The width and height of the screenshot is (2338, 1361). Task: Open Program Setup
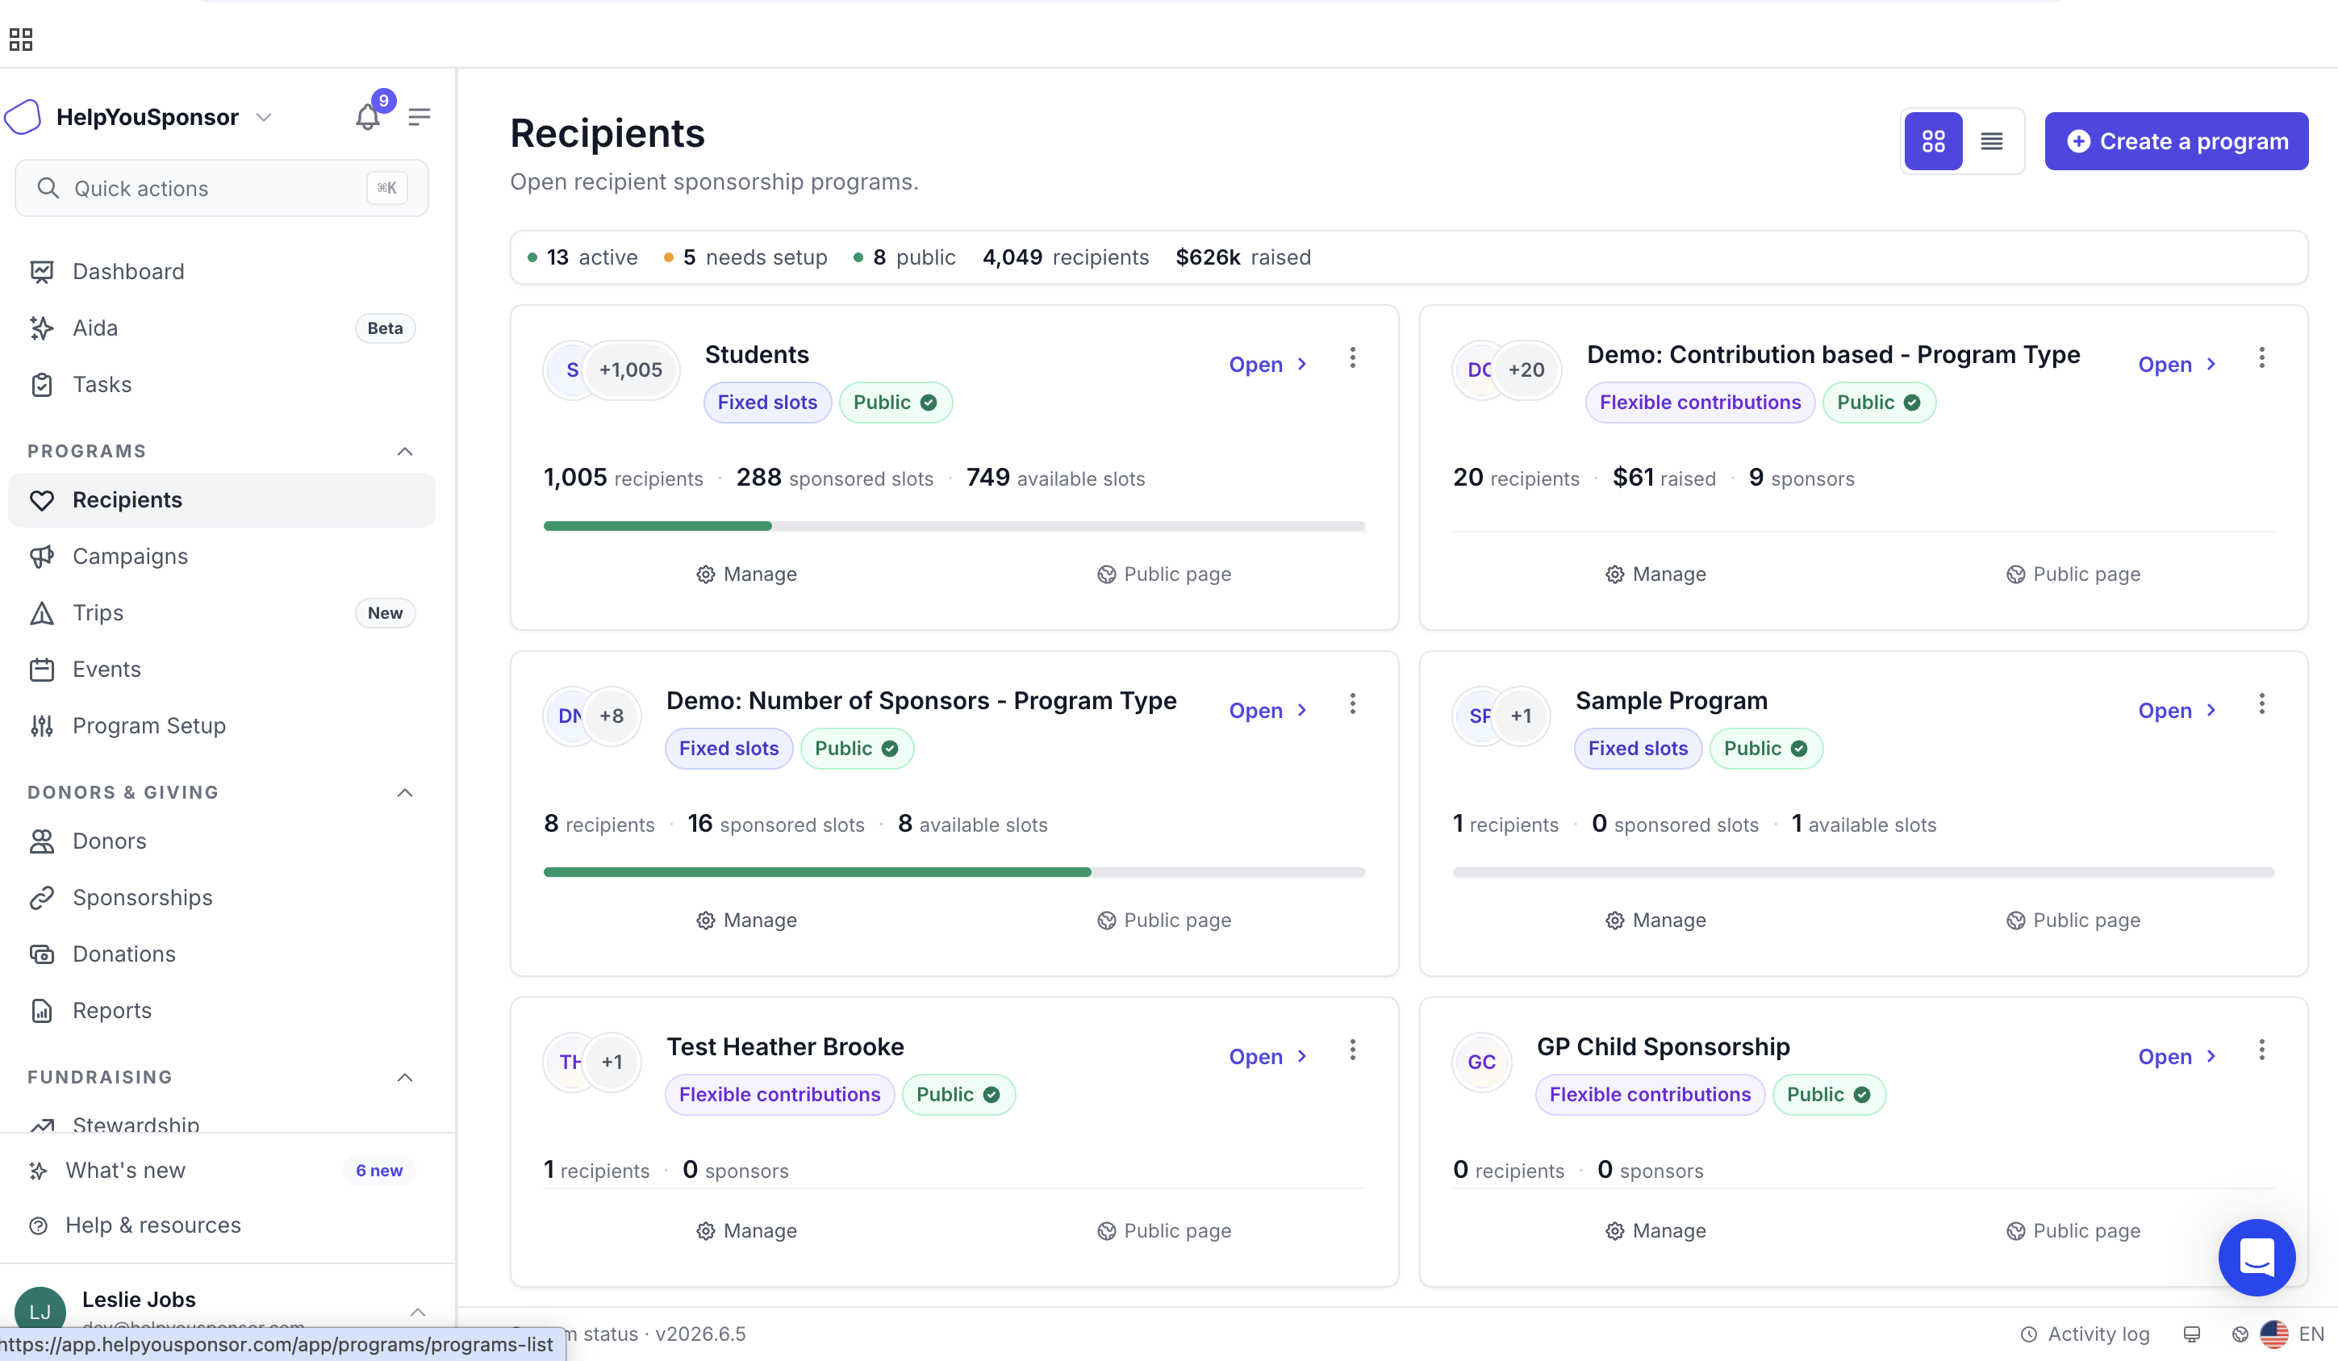coord(222,725)
